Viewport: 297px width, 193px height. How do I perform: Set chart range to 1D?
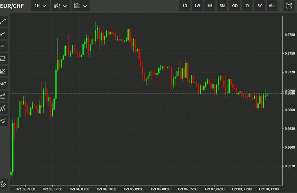click(x=185, y=6)
